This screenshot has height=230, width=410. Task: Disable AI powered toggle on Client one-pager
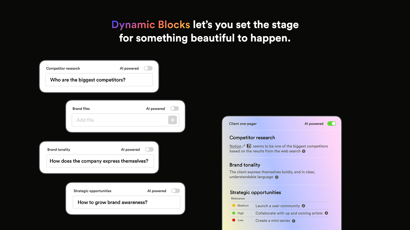pos(332,123)
